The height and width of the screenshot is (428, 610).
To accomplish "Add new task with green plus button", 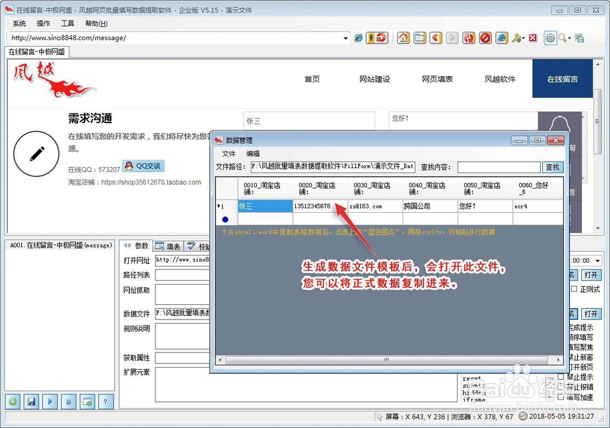I will [13, 402].
